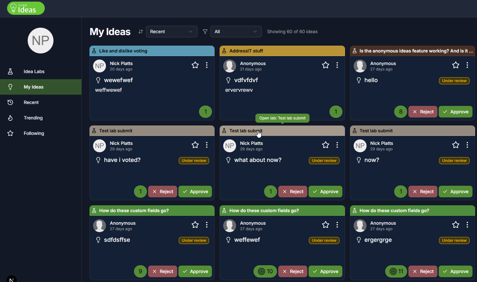Open the All filter dropdown
The image size is (477, 282).
coord(236,32)
